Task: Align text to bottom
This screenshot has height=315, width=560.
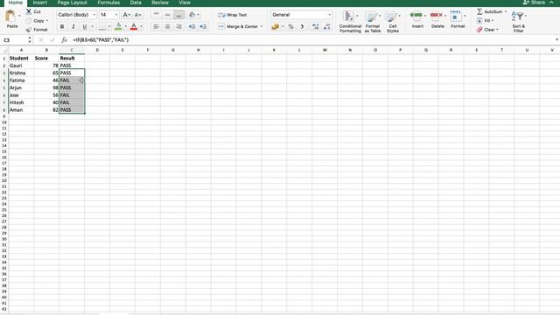Action: (178, 15)
